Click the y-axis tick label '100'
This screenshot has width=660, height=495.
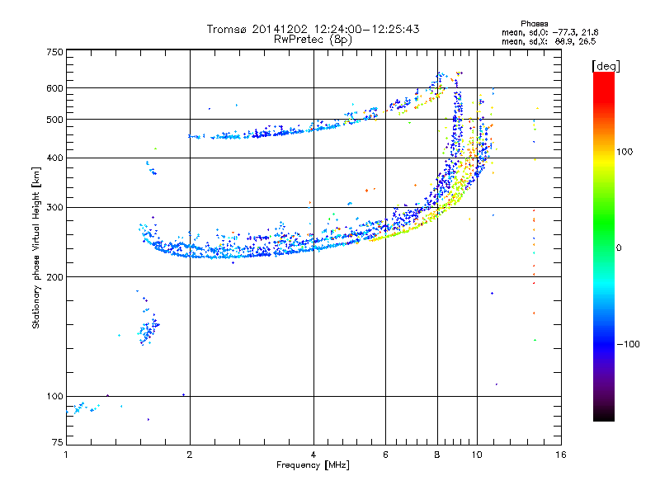tap(54, 396)
